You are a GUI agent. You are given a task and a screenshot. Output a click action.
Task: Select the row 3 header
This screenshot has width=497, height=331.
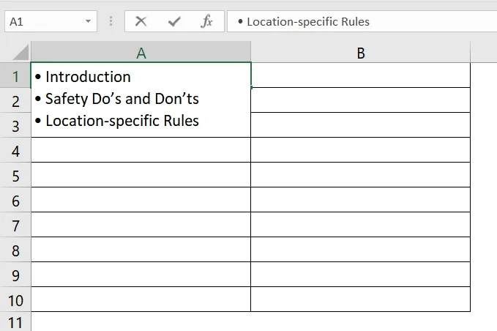tap(15, 125)
